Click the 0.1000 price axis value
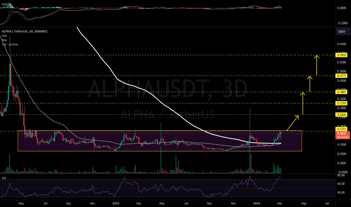The width and height of the screenshot is (351, 207). pos(341,145)
